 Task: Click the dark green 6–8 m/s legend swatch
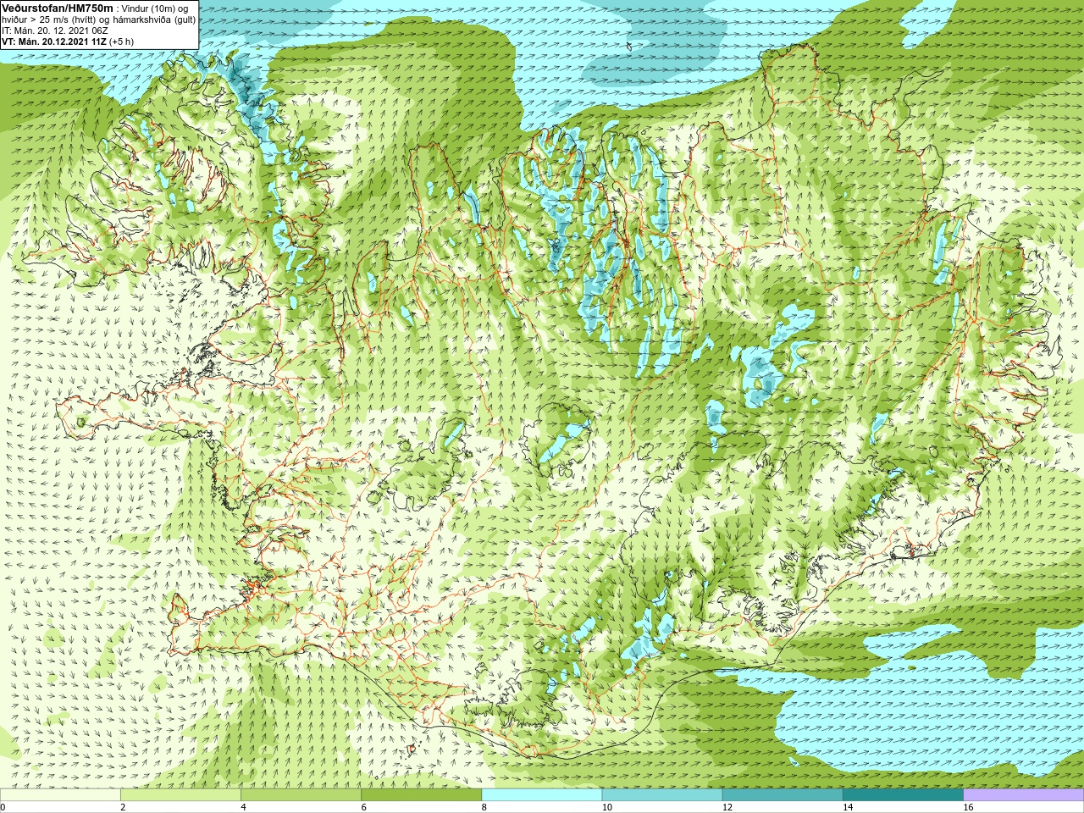pyautogui.click(x=421, y=795)
